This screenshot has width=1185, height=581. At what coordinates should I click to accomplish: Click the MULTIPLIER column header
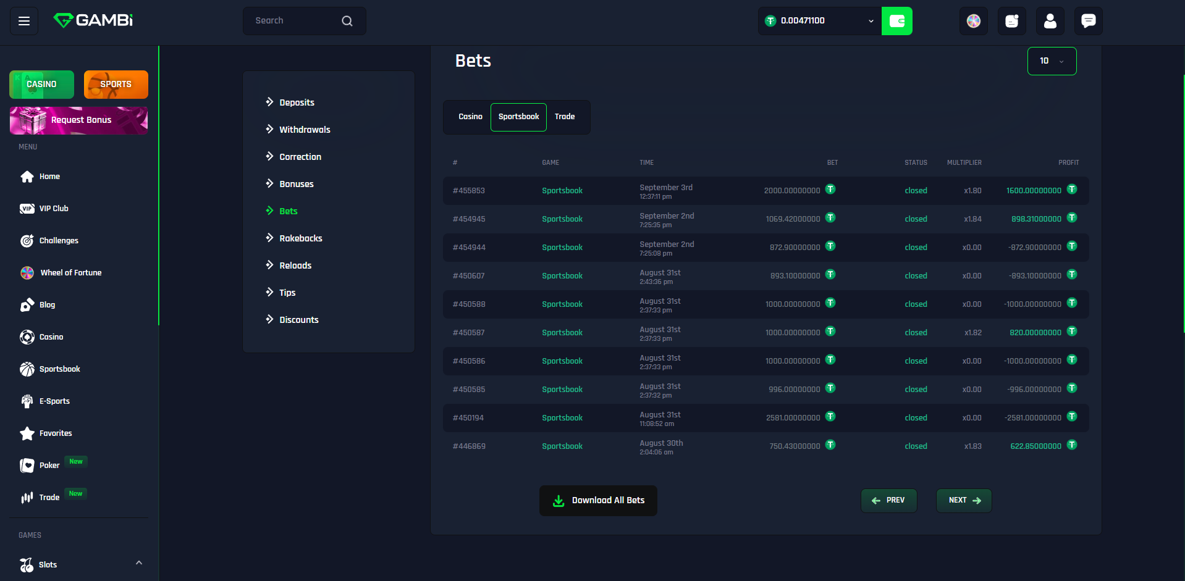964,163
